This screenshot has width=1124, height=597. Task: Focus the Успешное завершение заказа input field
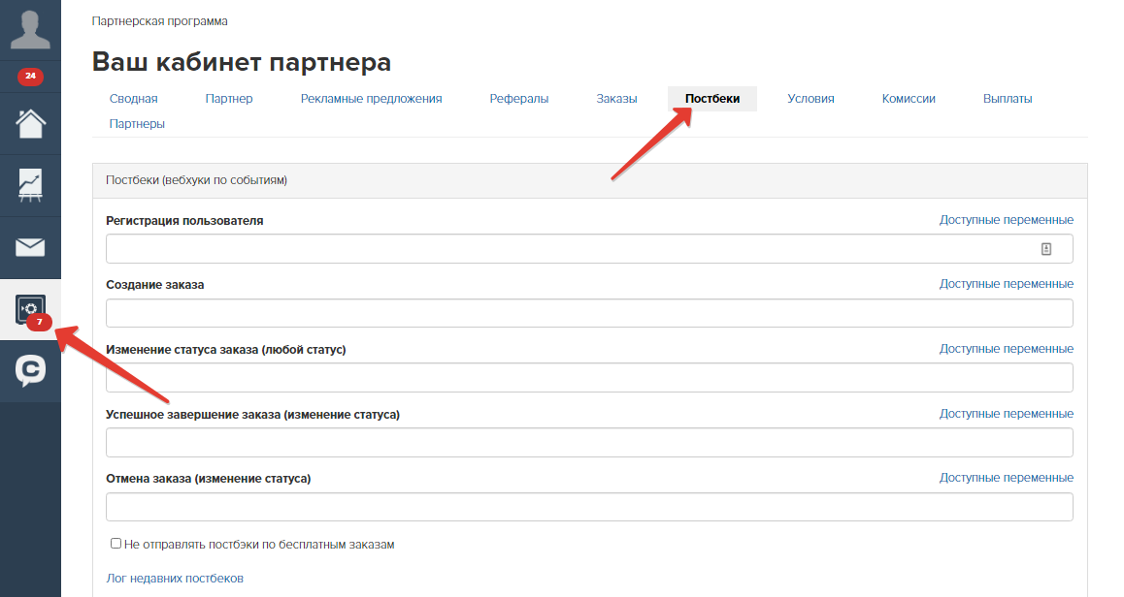589,442
